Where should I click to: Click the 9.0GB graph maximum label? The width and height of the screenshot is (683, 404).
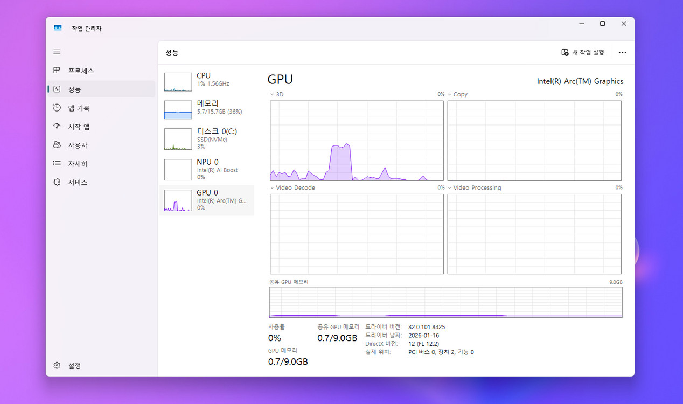(x=616, y=282)
